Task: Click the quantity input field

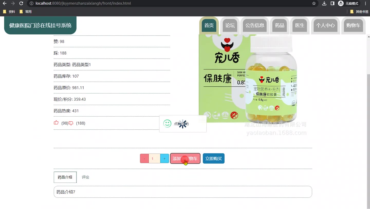Action: [x=154, y=159]
